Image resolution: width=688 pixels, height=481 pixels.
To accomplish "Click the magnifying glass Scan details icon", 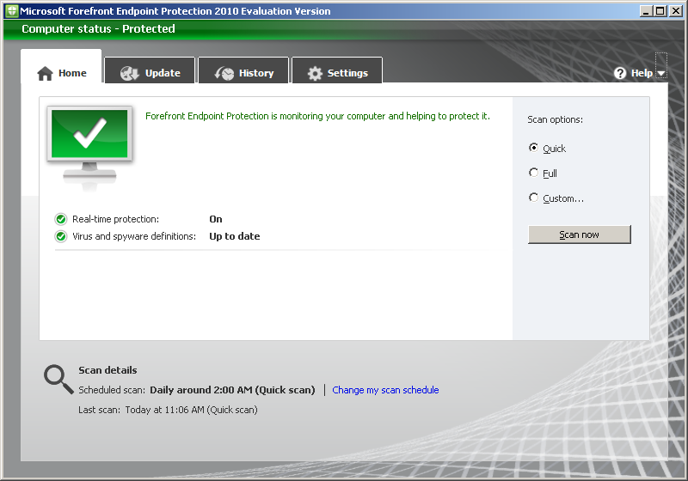I will [58, 378].
